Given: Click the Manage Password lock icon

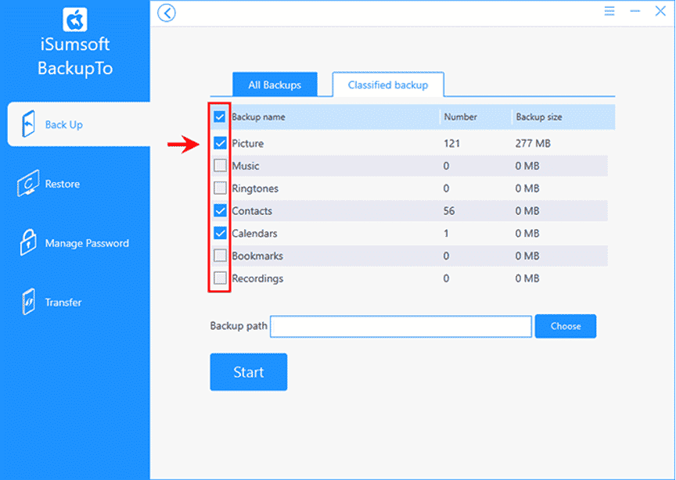Looking at the screenshot, I should [28, 242].
